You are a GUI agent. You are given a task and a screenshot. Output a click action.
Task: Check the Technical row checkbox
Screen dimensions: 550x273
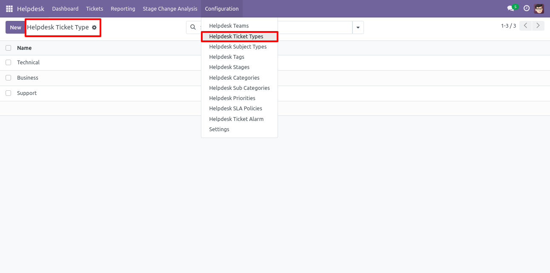[x=9, y=62]
